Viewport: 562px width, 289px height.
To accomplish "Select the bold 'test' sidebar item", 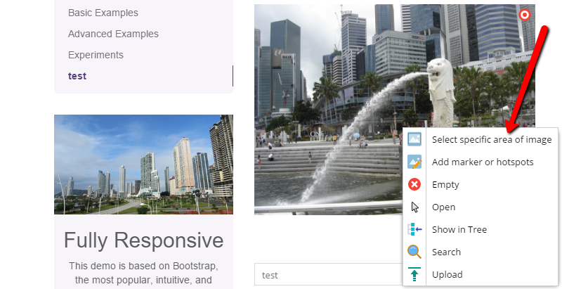I will coord(77,76).
